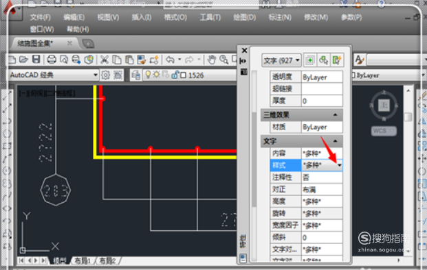This screenshot has width=427, height=270.
Task: Open the undo history dropdown arrow
Action: [x=179, y=59]
